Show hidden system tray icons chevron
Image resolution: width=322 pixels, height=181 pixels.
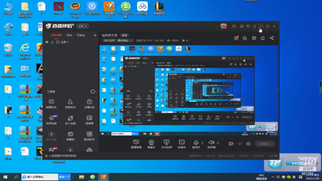272,177
